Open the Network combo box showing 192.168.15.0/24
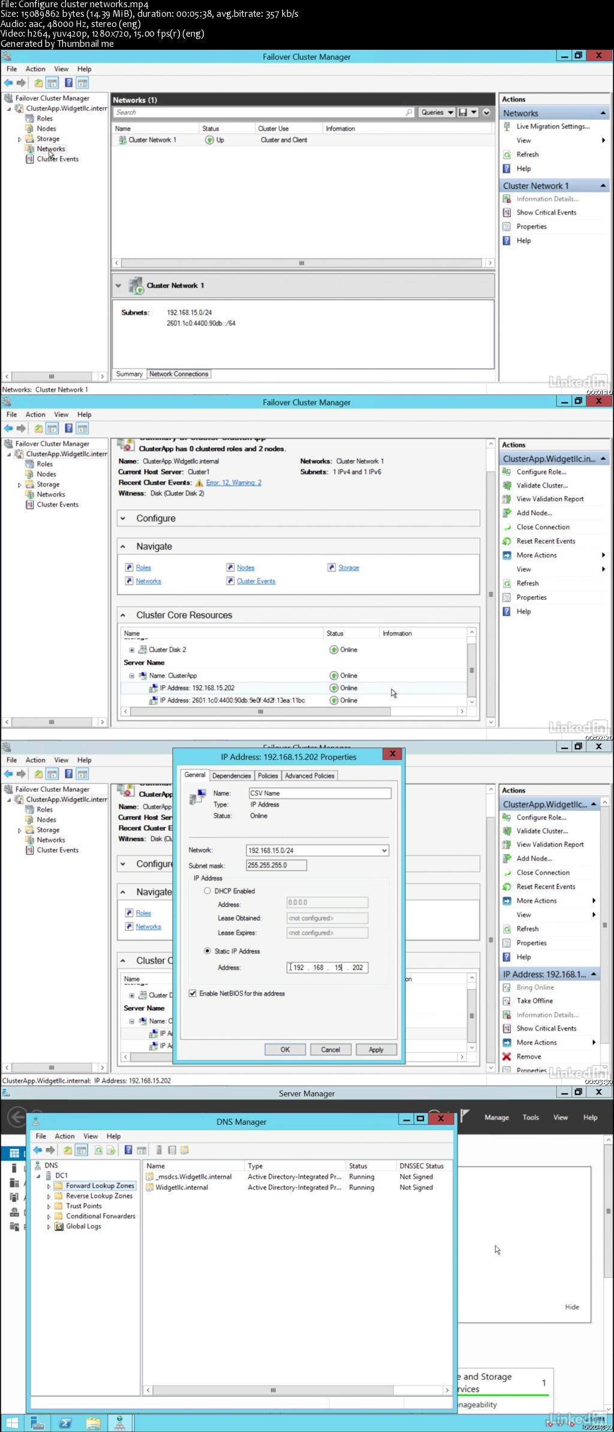The width and height of the screenshot is (614, 1432). tap(317, 850)
